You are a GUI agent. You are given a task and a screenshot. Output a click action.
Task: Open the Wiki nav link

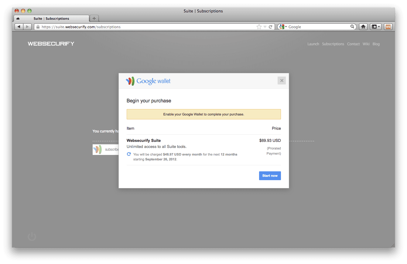pos(366,44)
